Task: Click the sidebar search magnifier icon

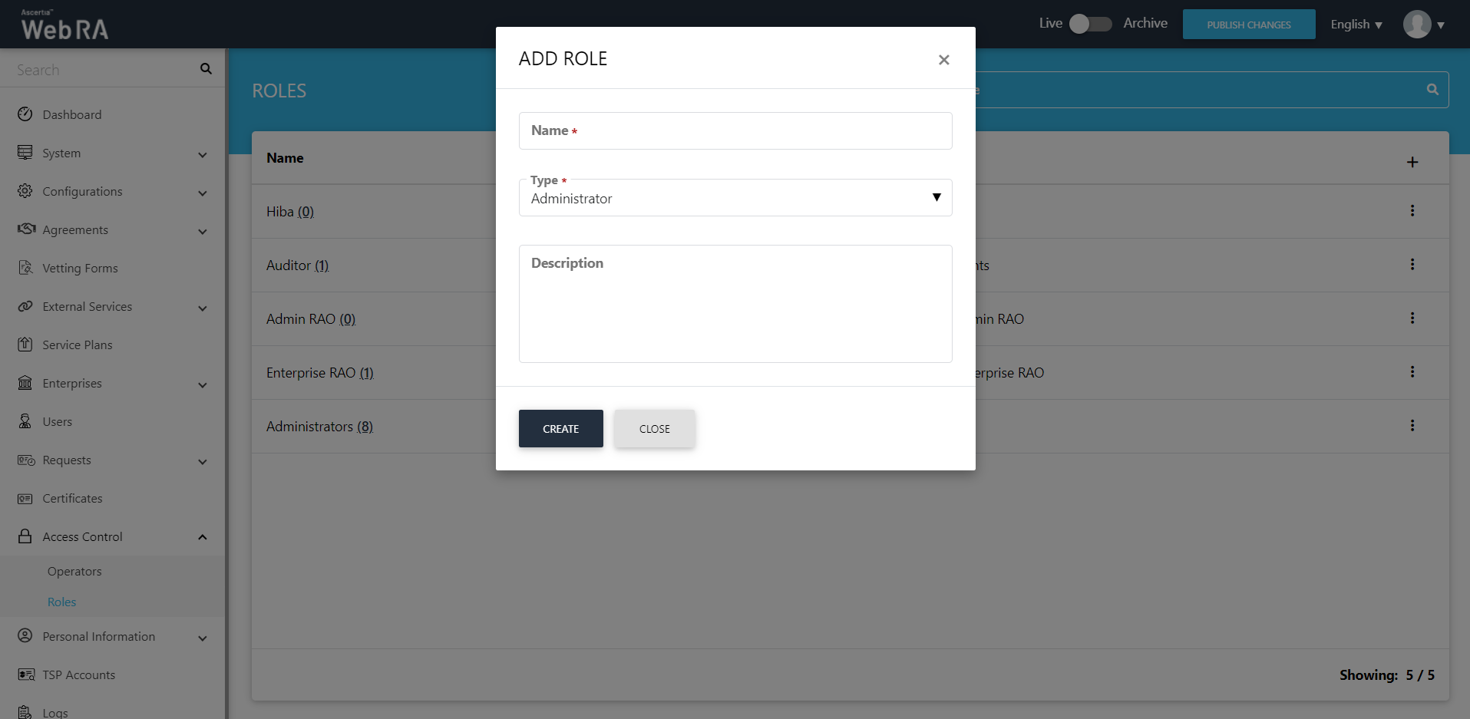Action: (206, 69)
